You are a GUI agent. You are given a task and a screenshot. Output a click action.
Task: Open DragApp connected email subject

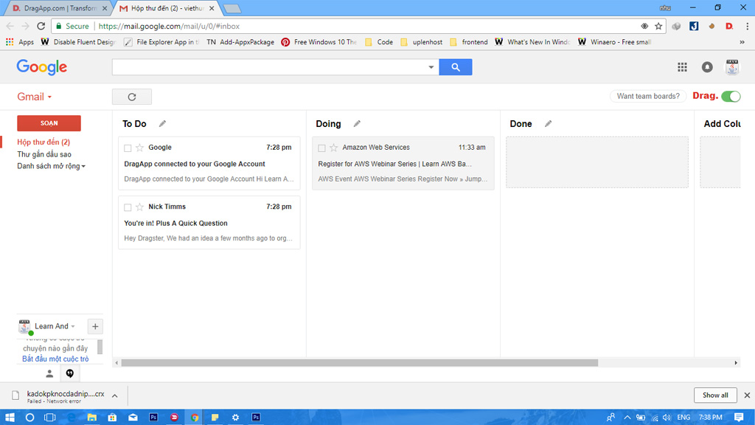(x=195, y=164)
